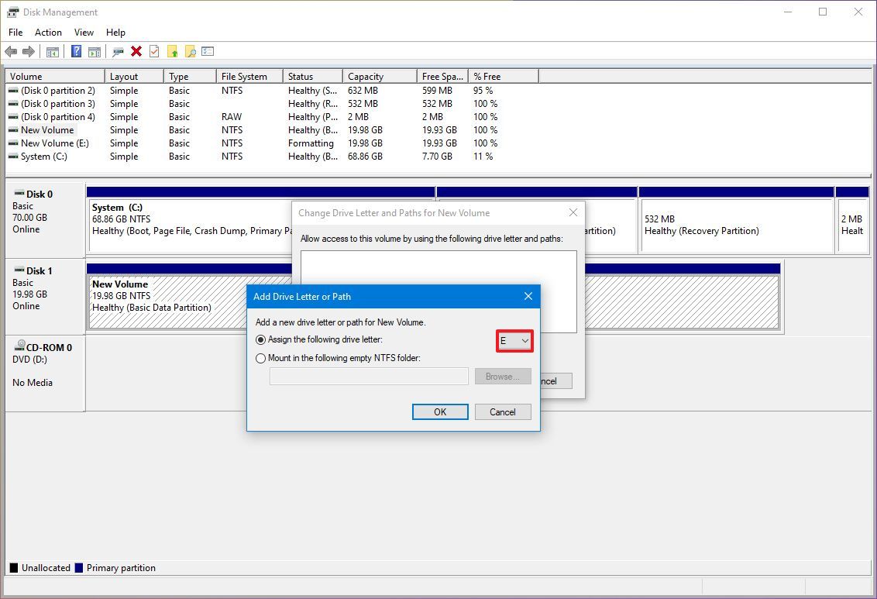Click the Forward navigation arrow icon
Image resolution: width=877 pixels, height=599 pixels.
(27, 51)
